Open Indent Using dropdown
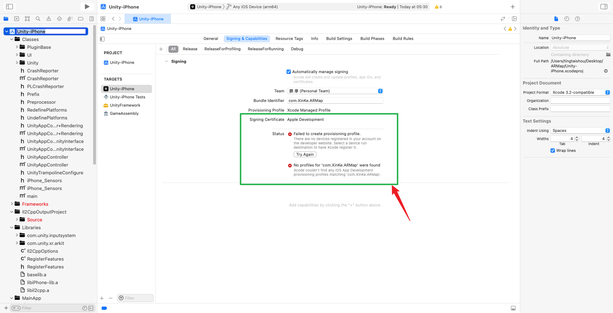This screenshot has height=313, width=613. click(x=580, y=130)
